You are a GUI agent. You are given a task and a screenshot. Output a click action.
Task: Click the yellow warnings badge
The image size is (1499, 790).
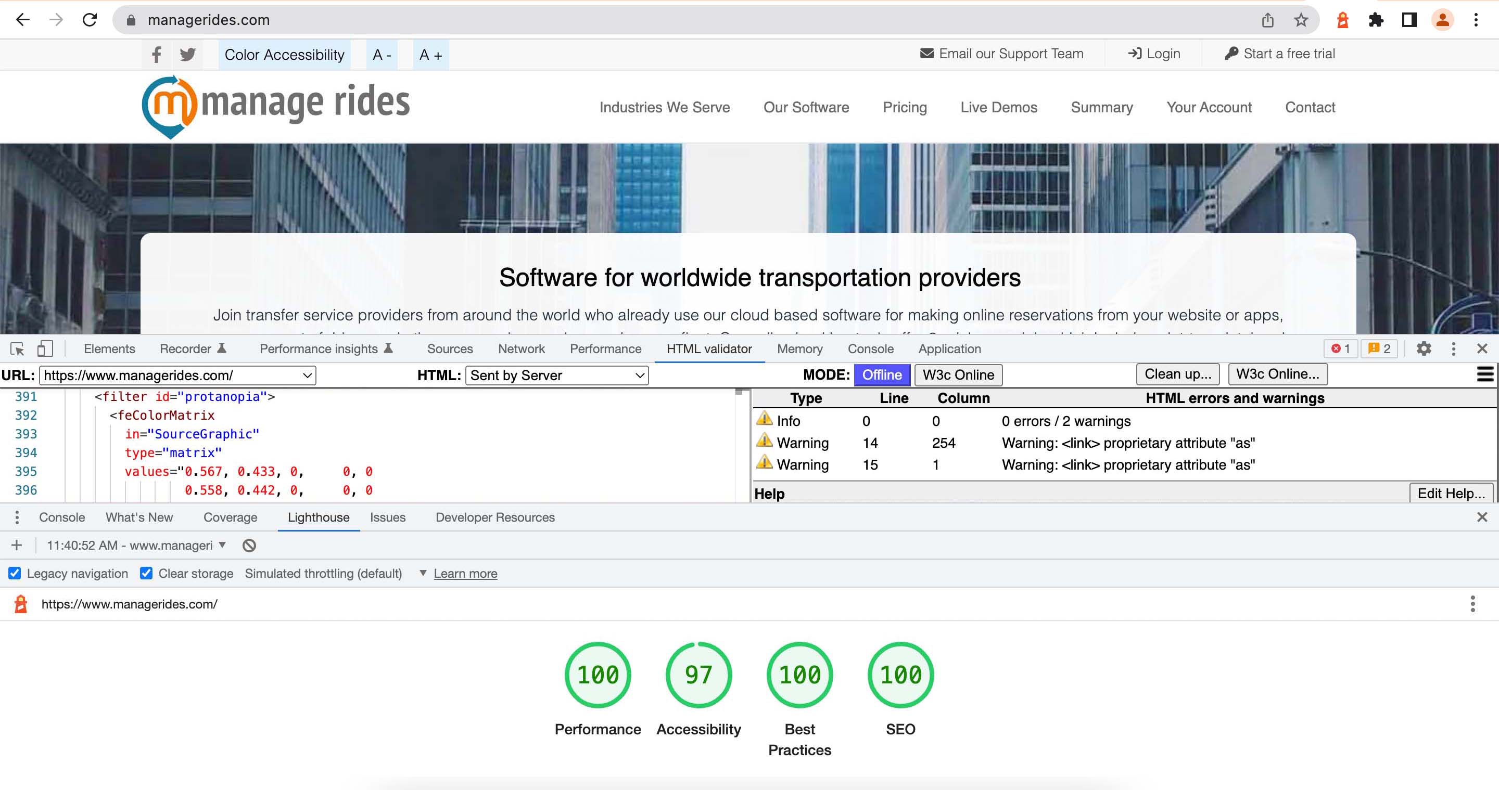tap(1380, 348)
